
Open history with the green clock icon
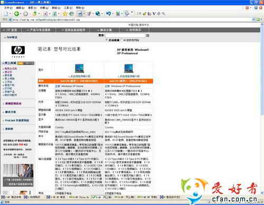pyautogui.click(x=71, y=14)
